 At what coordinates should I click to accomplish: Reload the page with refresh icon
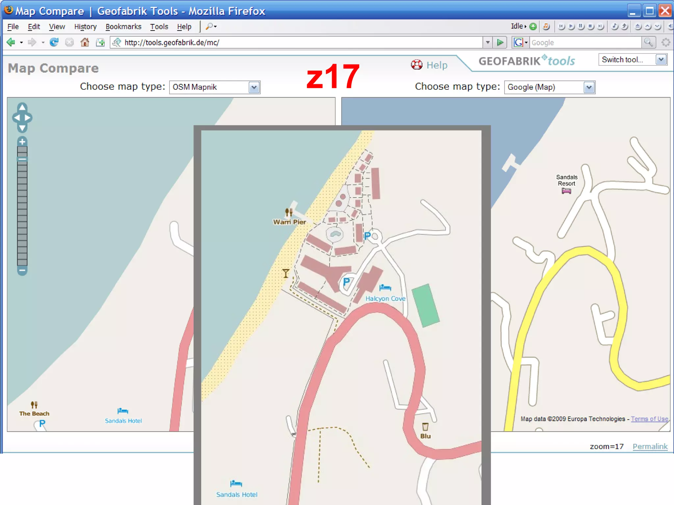coord(54,42)
